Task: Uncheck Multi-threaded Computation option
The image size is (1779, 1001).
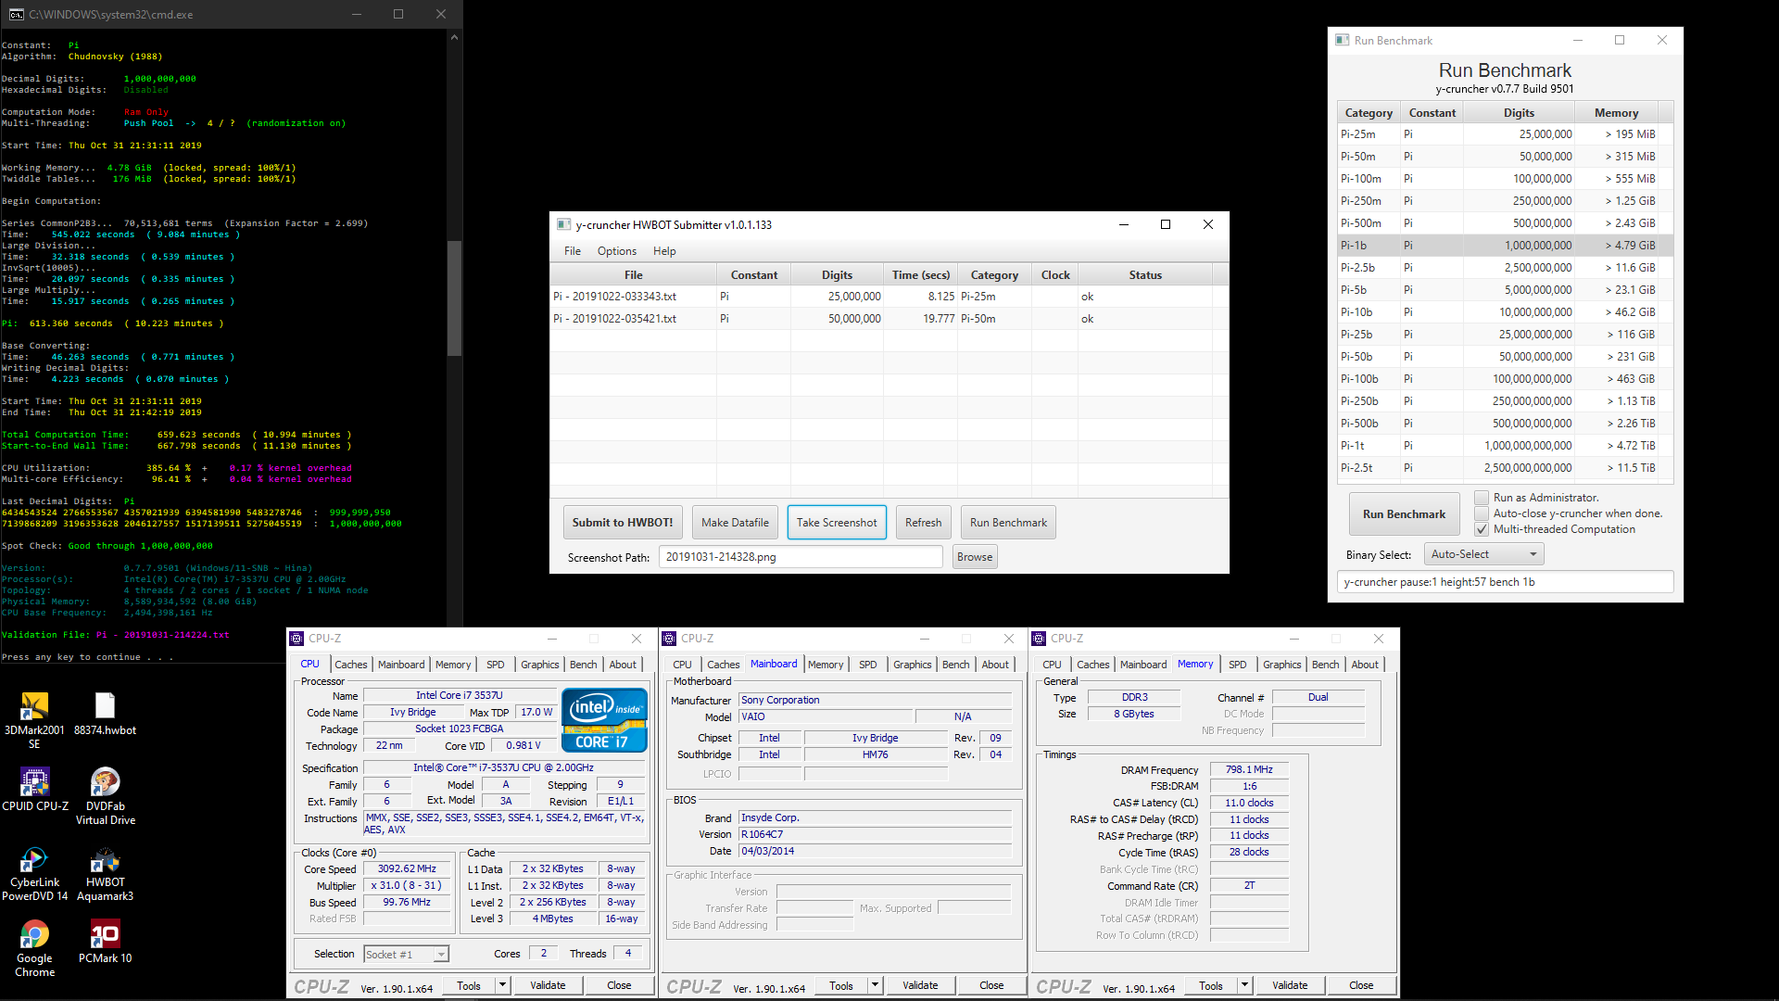Action: [x=1482, y=529]
